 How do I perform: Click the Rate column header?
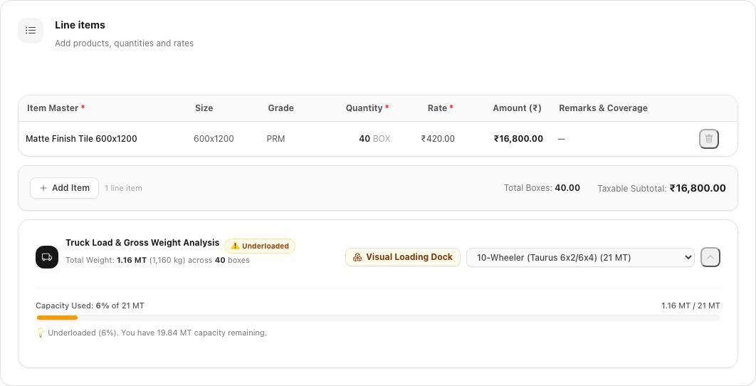(x=441, y=108)
